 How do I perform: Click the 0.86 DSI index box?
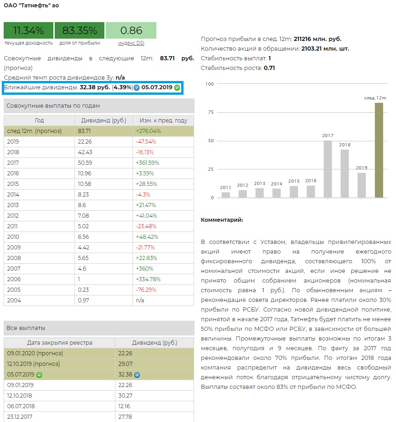131,31
